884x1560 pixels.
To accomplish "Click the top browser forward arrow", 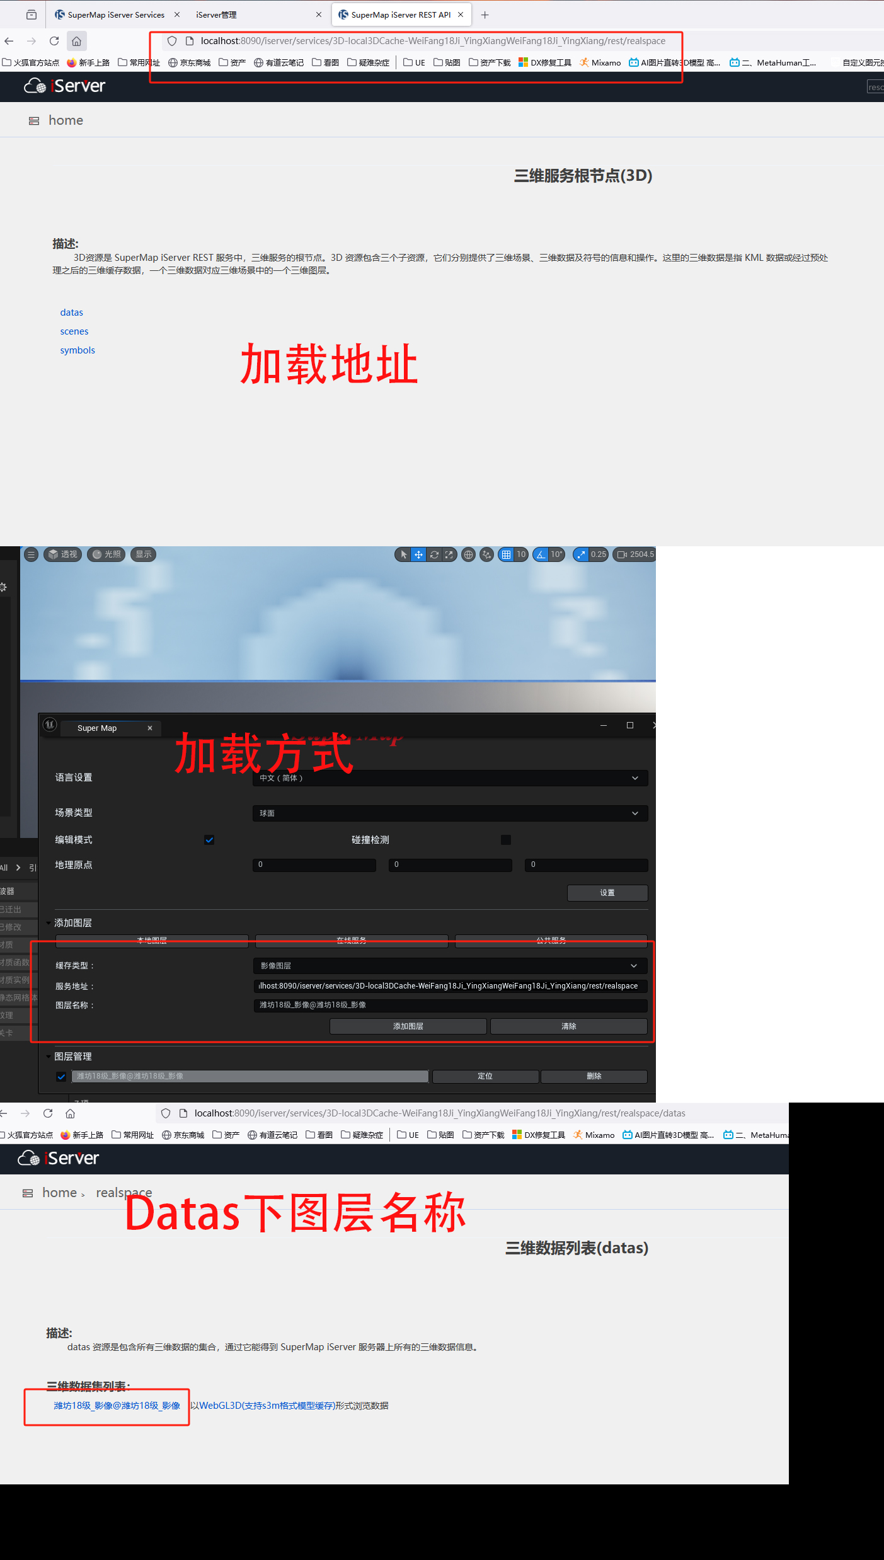I will tap(32, 41).
